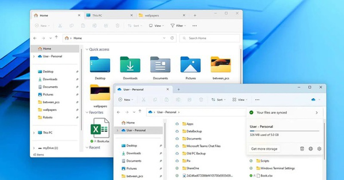Open the recycle bin icon in the sync flyout
Image resolution: width=344 pixels, height=180 pixels.
pos(302,149)
